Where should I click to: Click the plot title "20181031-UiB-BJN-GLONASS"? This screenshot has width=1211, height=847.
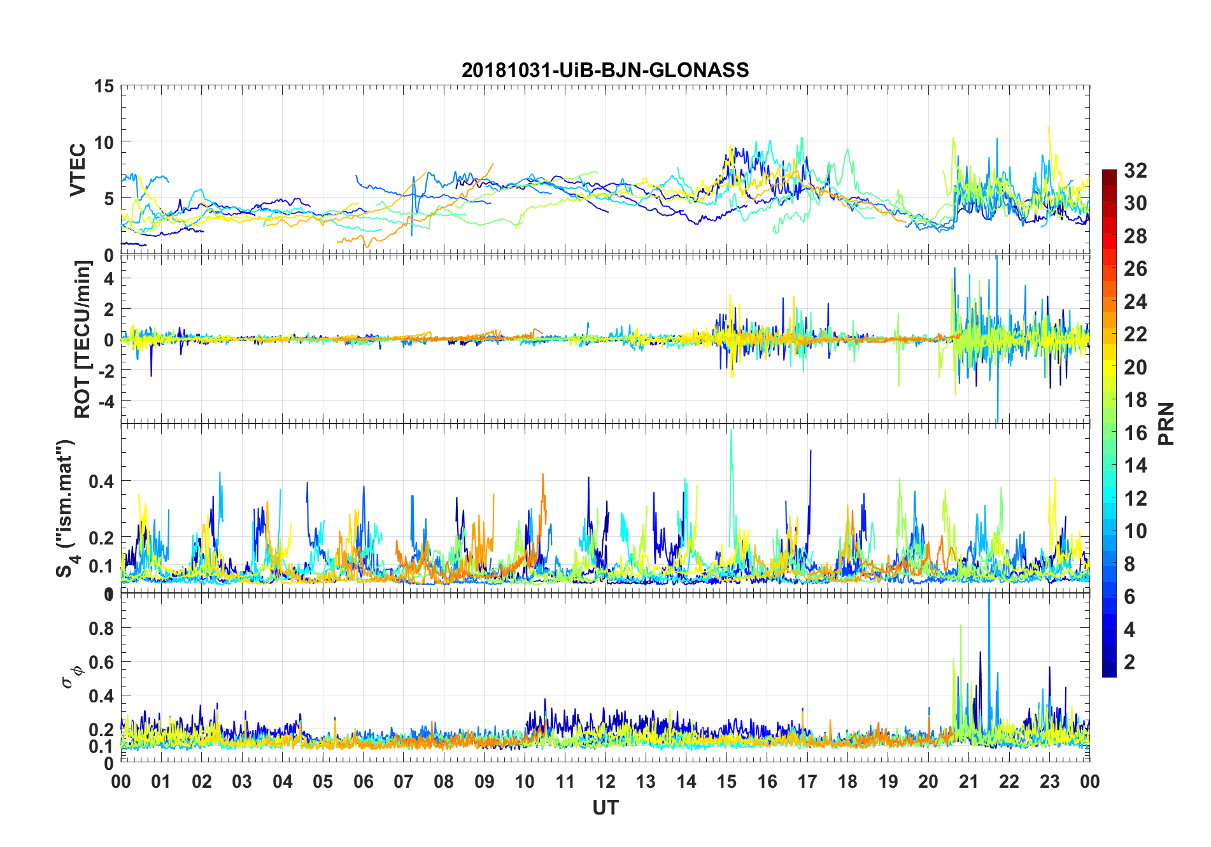pyautogui.click(x=605, y=70)
